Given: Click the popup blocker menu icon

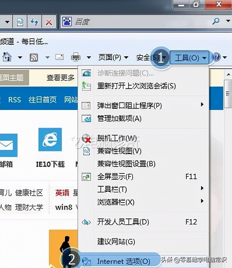Looking at the screenshot, I should (x=86, y=106).
